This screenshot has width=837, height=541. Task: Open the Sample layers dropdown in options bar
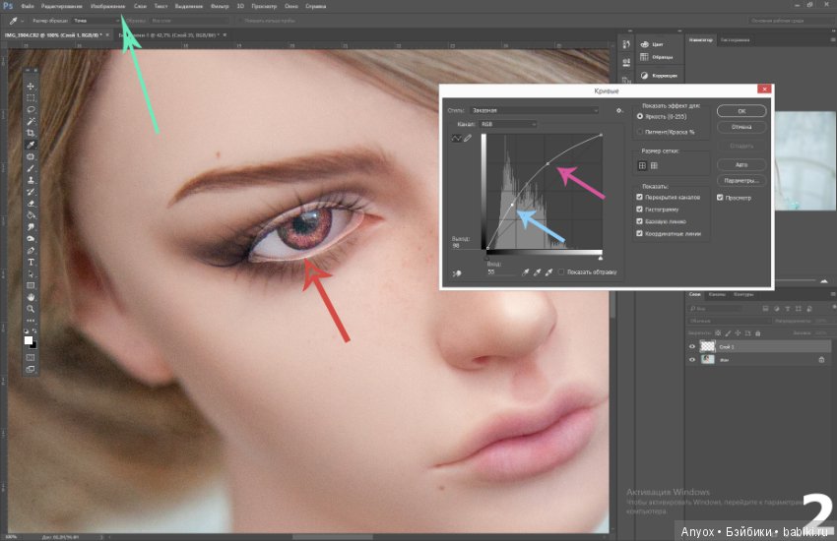[x=189, y=21]
